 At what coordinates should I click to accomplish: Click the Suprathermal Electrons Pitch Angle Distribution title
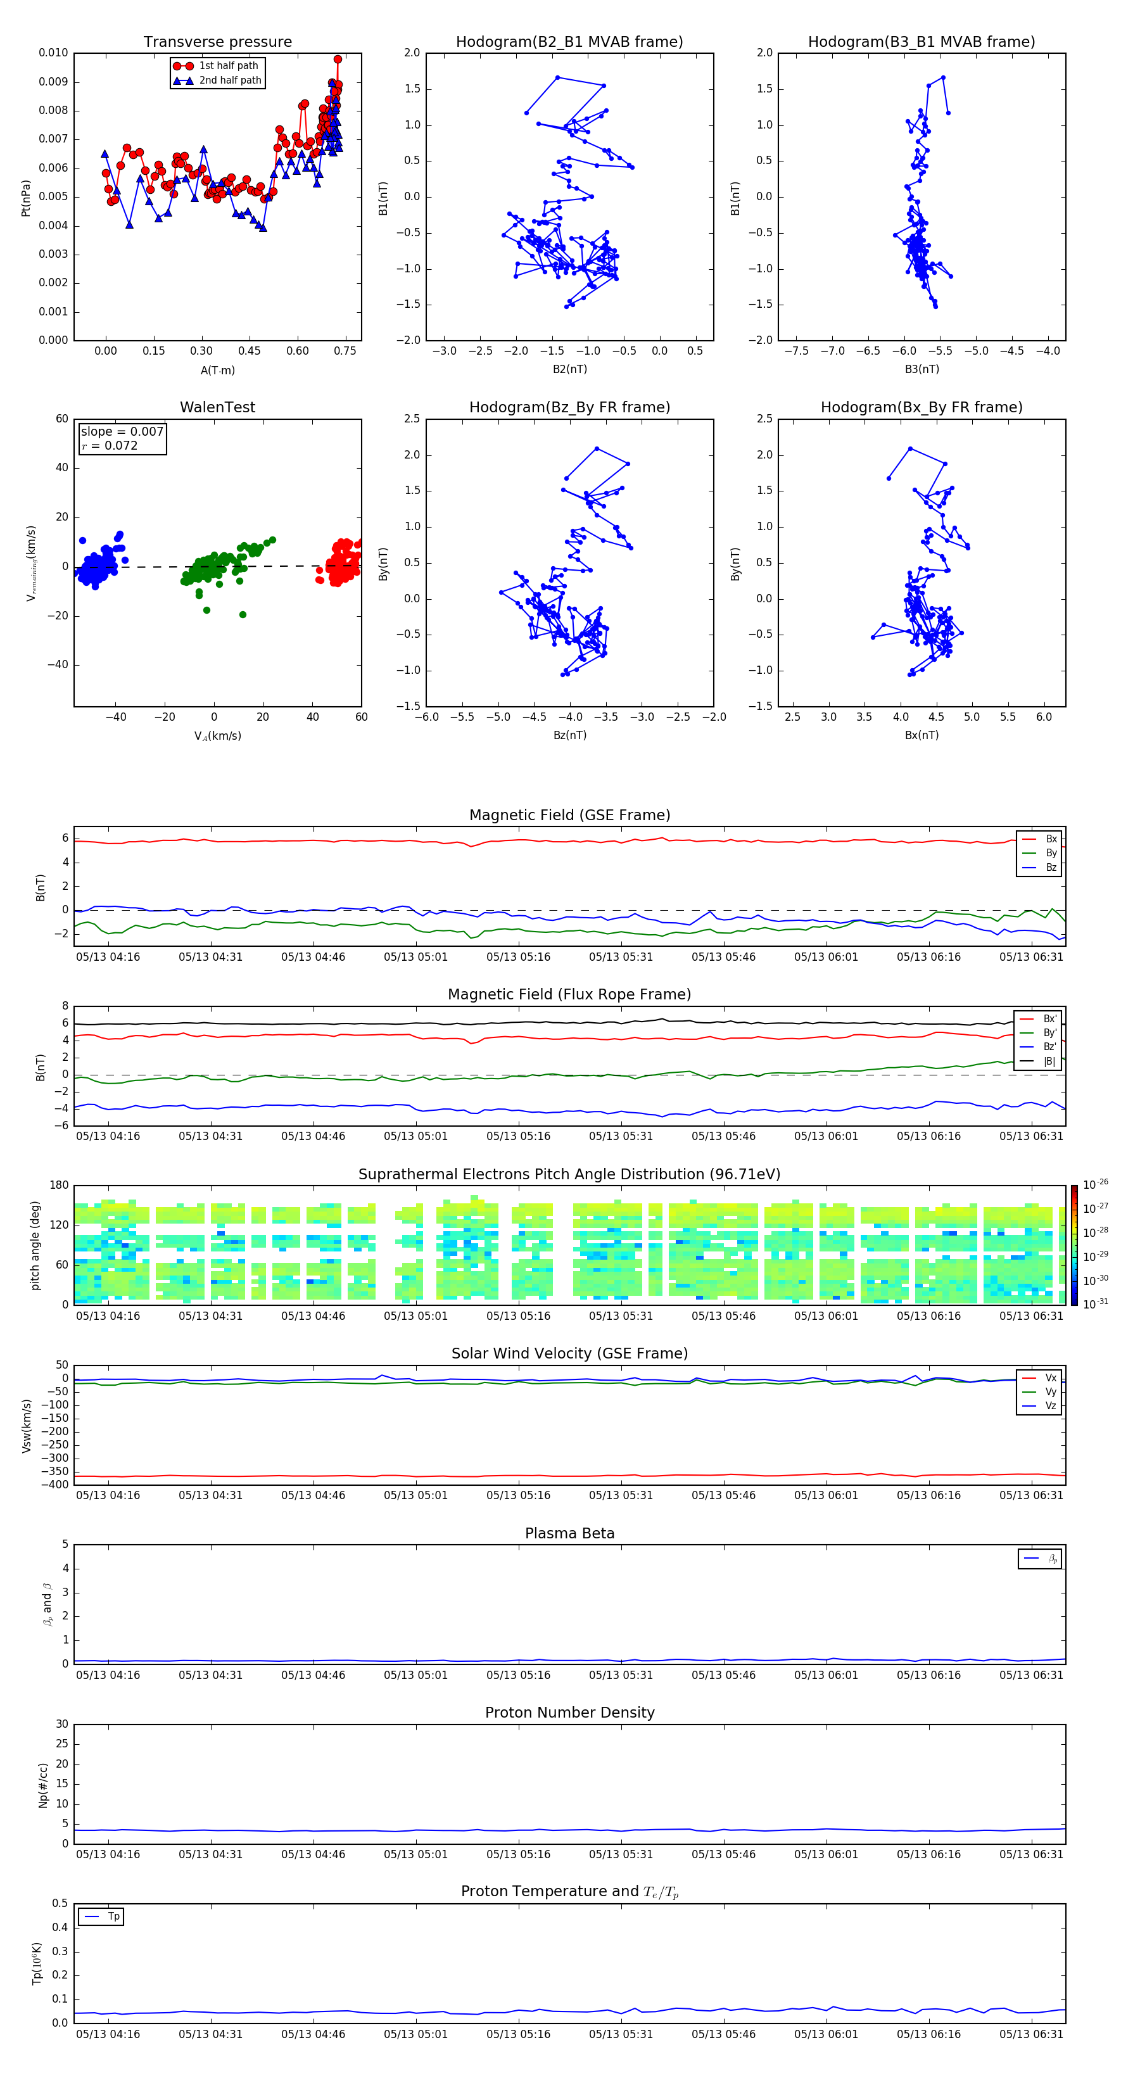[569, 1175]
